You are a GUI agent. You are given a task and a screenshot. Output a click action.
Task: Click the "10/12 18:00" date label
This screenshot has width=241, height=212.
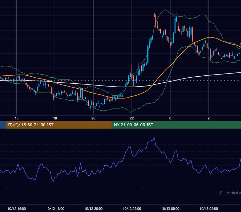pos(55,208)
